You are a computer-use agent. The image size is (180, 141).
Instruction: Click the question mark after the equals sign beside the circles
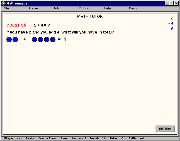(x=65, y=39)
